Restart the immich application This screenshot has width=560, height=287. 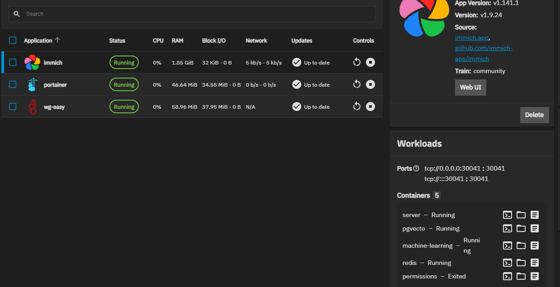pyautogui.click(x=357, y=62)
